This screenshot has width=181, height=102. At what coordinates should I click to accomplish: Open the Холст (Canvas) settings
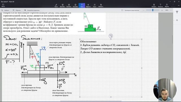95,5
